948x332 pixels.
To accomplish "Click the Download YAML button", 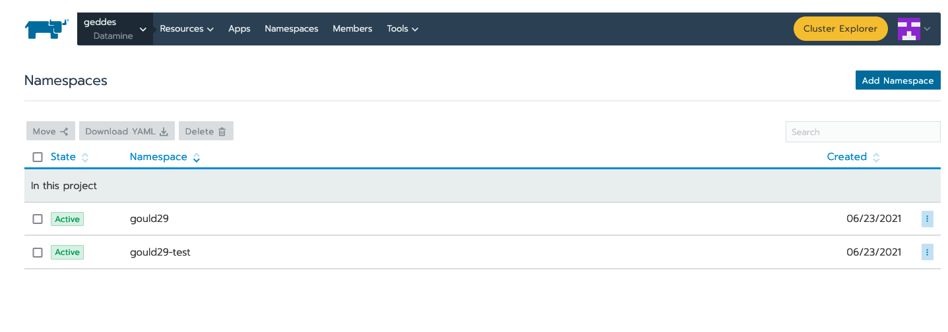I will 127,131.
